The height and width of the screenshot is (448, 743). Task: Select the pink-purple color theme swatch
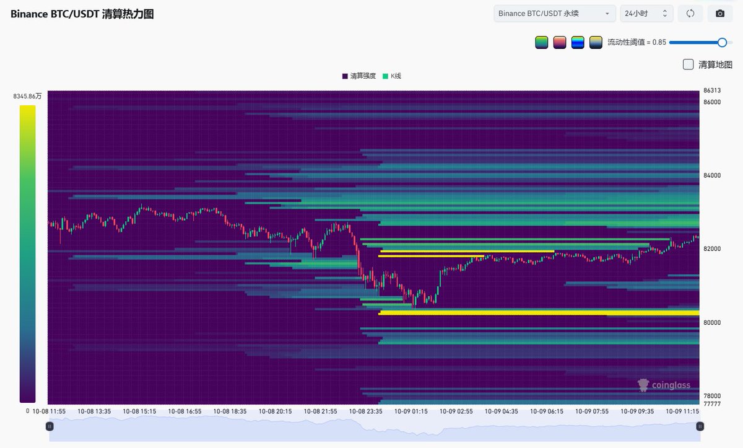(x=560, y=42)
